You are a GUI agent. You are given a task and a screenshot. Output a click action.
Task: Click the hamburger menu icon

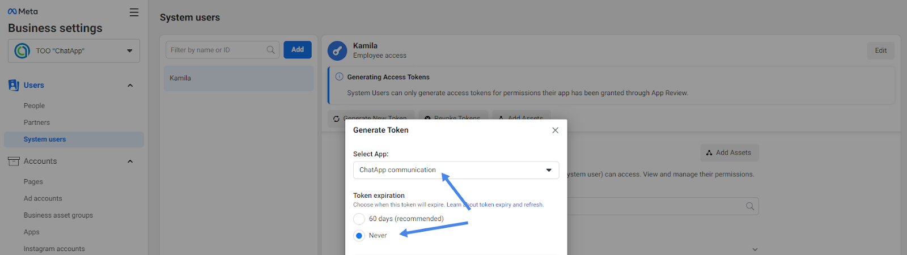tap(134, 12)
